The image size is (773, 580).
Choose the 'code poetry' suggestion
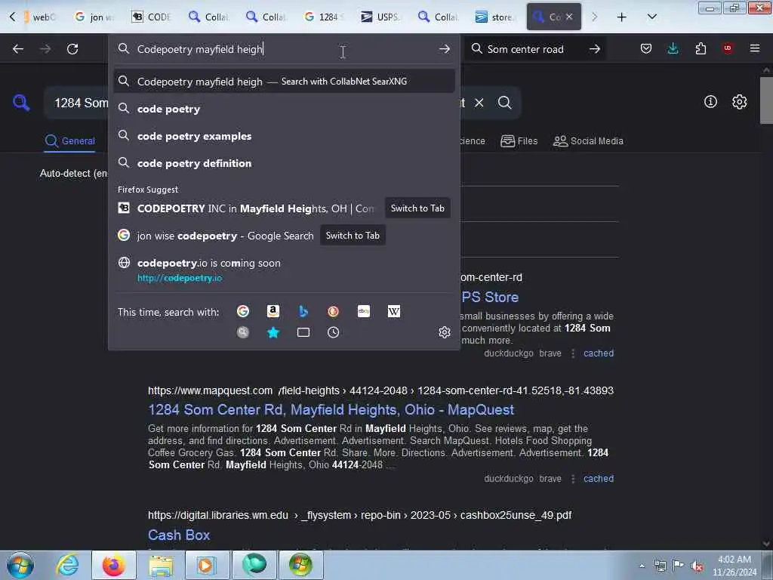[284, 109]
